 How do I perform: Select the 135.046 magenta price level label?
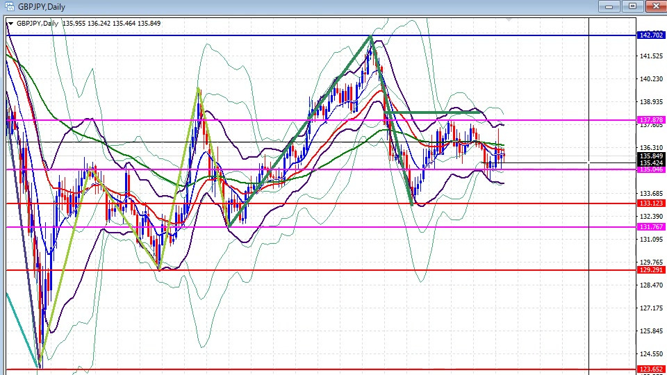click(651, 169)
